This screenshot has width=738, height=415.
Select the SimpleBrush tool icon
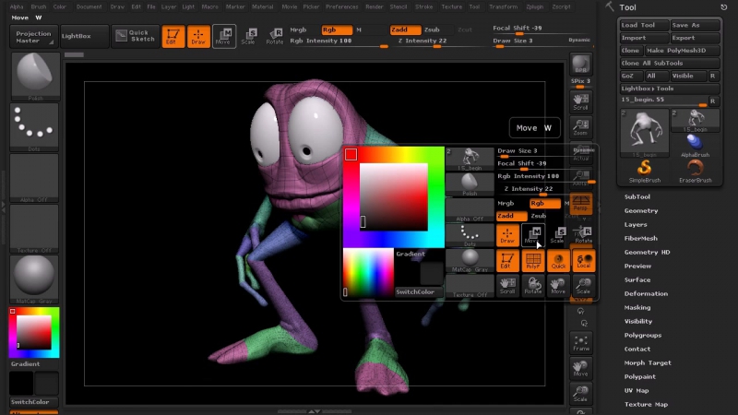pos(644,172)
